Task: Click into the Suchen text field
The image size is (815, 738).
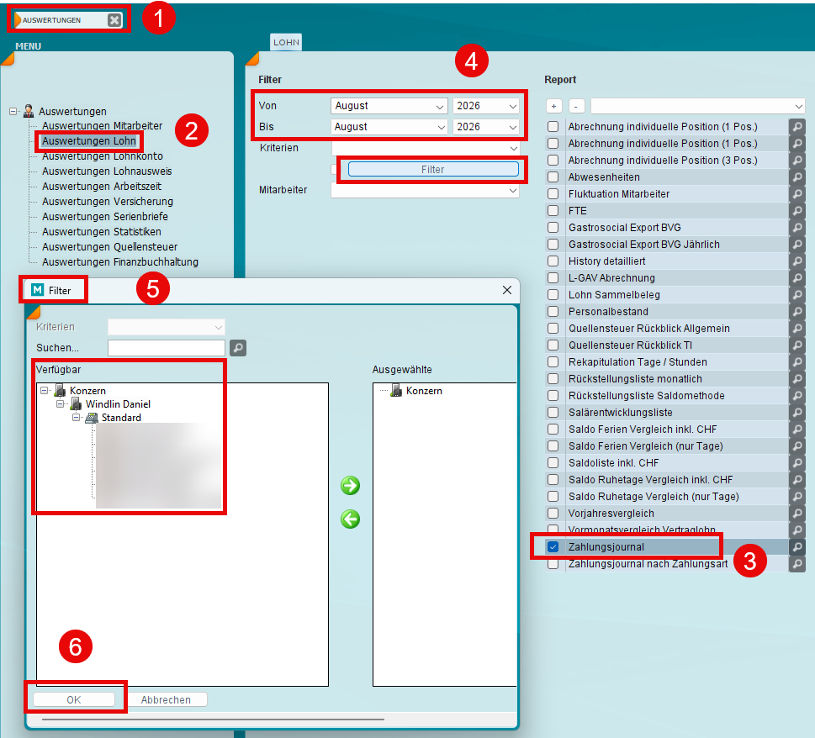Action: pos(167,348)
